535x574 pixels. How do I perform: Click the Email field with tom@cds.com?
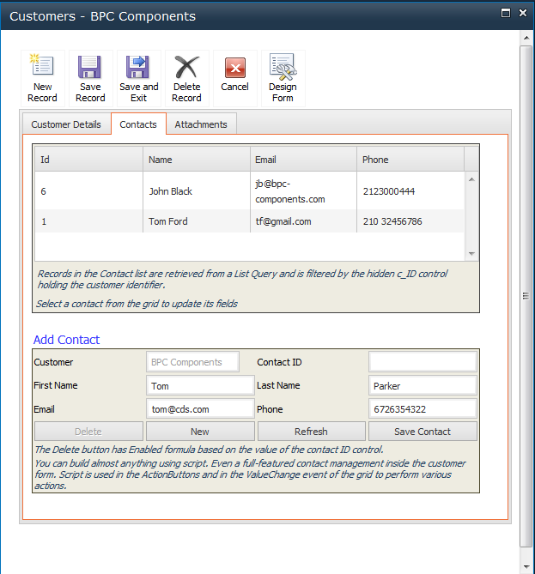point(200,409)
